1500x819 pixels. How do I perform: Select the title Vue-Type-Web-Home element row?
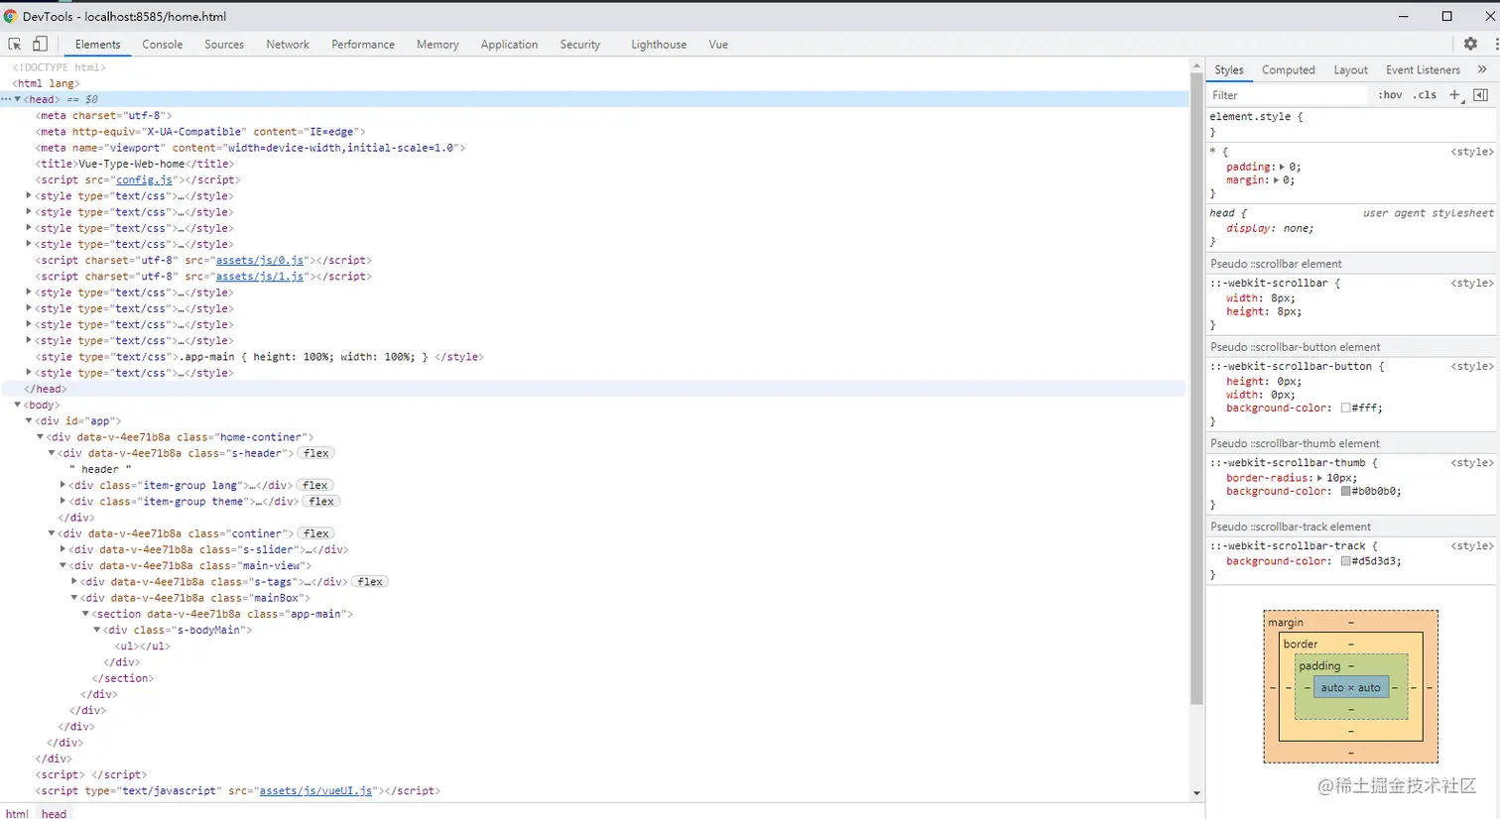click(135, 164)
